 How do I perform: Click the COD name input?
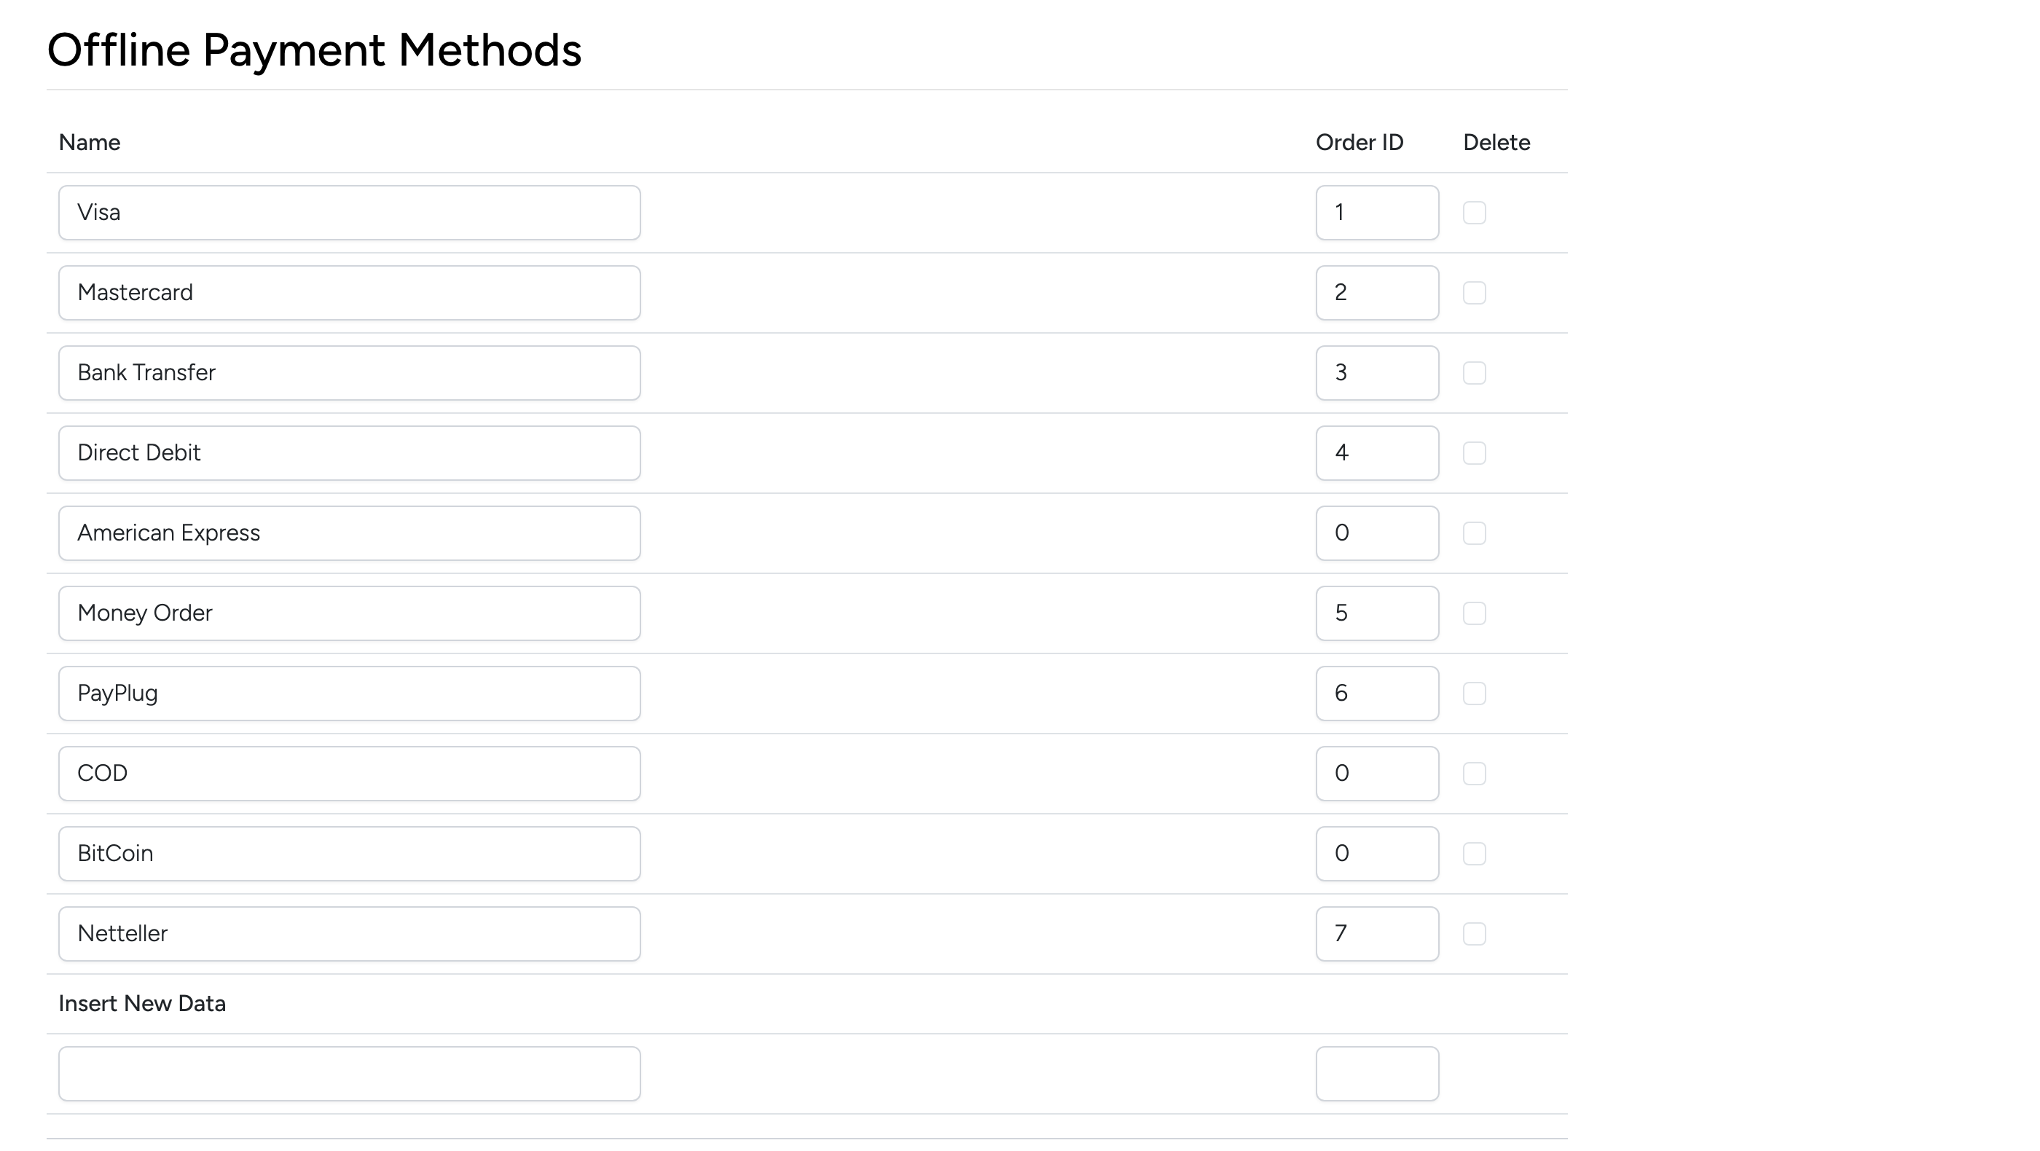click(x=349, y=773)
